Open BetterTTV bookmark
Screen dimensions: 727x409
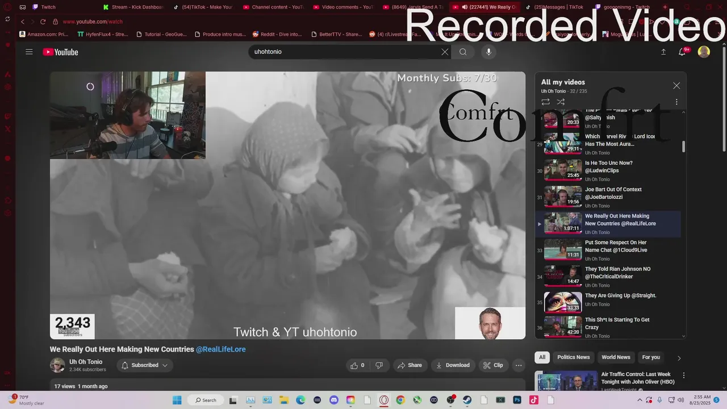pos(337,34)
